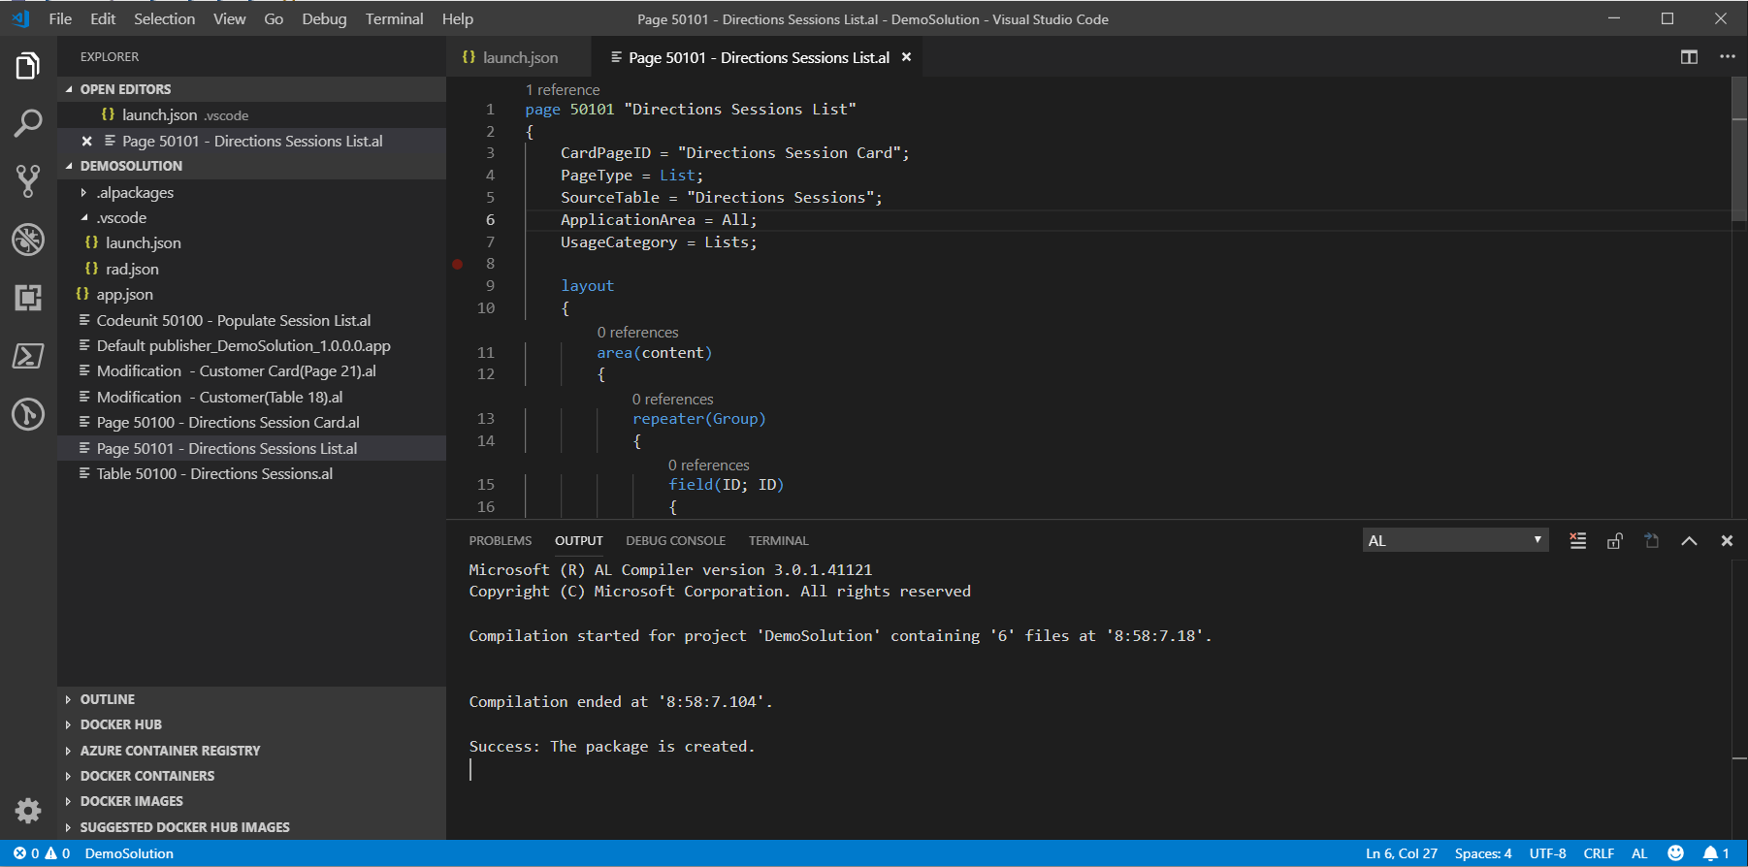The height and width of the screenshot is (867, 1748).
Task: Open the File menu
Action: point(60,18)
